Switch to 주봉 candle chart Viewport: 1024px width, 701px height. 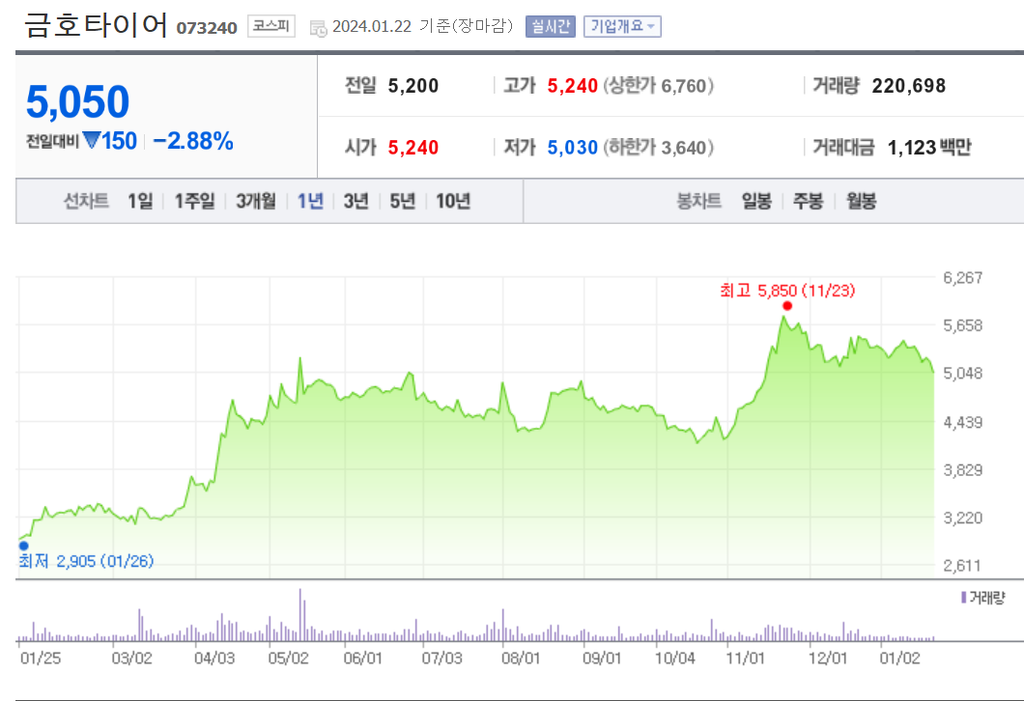[x=808, y=201]
